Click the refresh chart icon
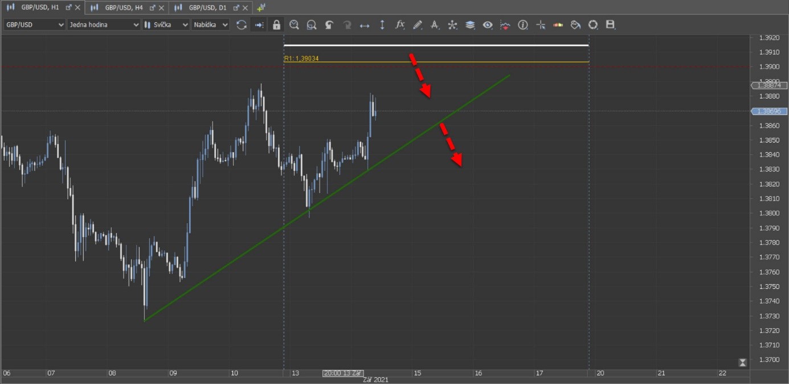Screen dimensions: 789x384 [242, 24]
